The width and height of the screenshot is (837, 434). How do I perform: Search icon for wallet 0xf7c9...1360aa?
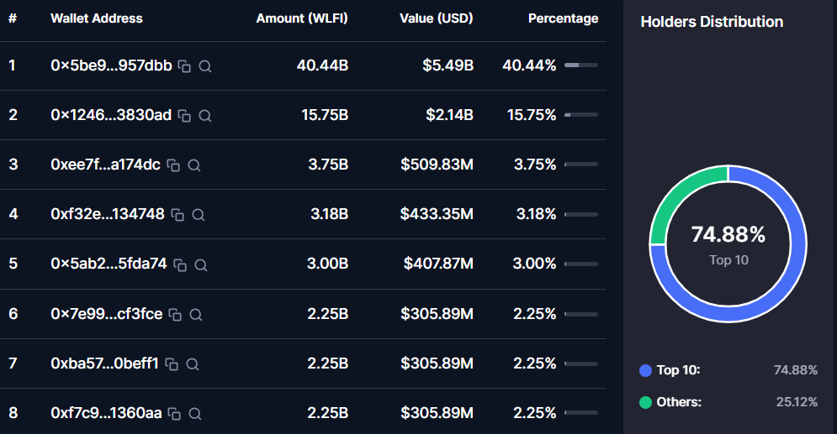click(195, 414)
